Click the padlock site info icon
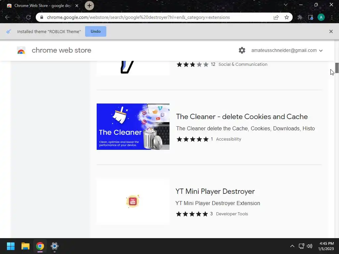Screen dimensions: 339x254 coord(42,17)
